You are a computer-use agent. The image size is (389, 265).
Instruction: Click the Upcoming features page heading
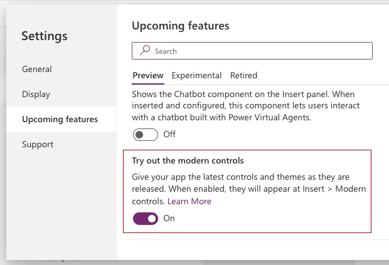tap(181, 26)
